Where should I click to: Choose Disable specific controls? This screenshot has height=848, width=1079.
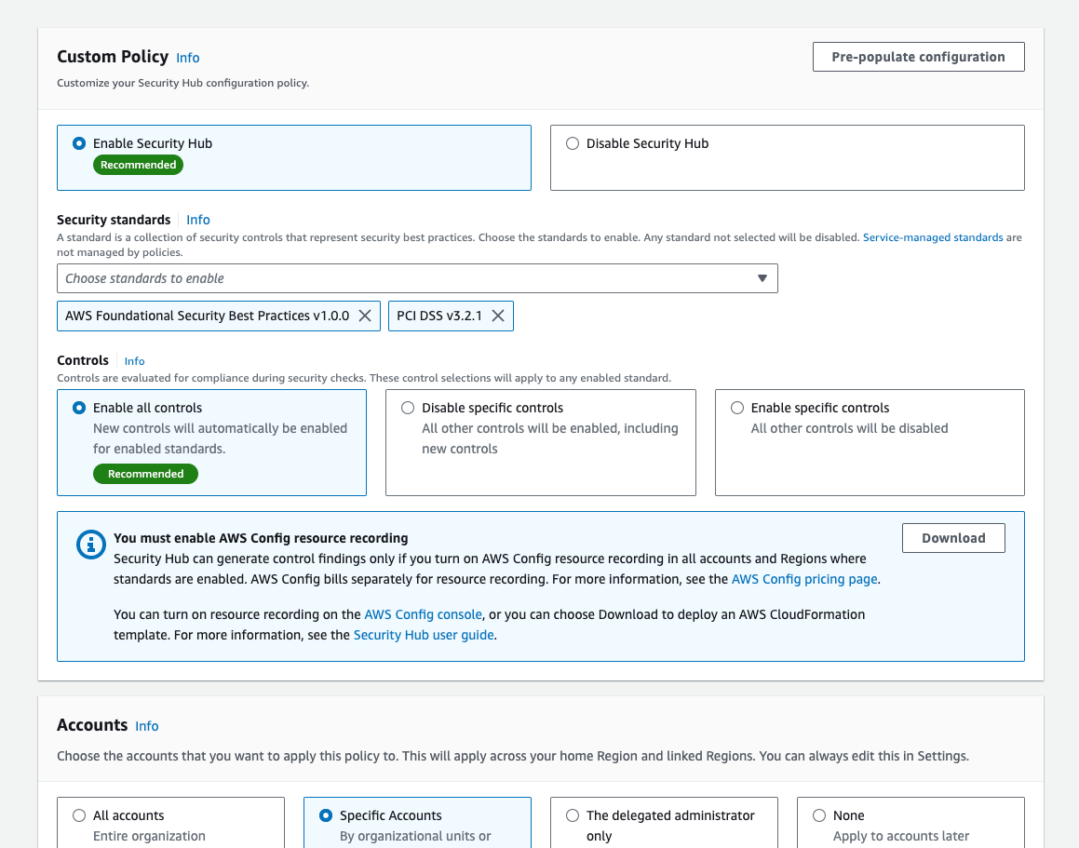pyautogui.click(x=408, y=408)
